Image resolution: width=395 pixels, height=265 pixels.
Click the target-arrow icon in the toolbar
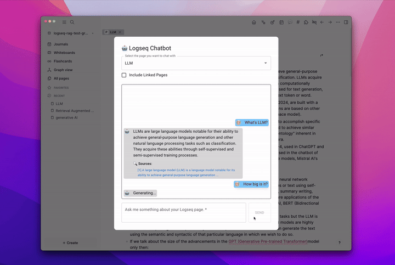(272, 22)
